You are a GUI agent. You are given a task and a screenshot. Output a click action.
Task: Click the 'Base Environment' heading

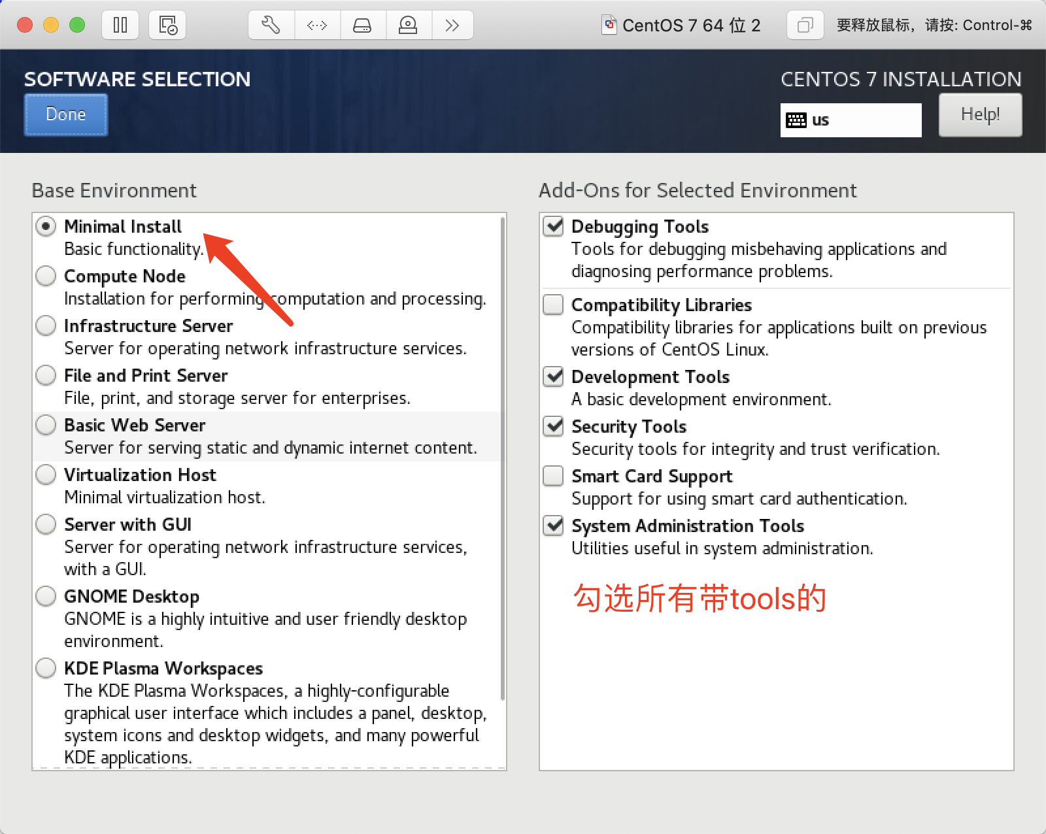click(114, 190)
